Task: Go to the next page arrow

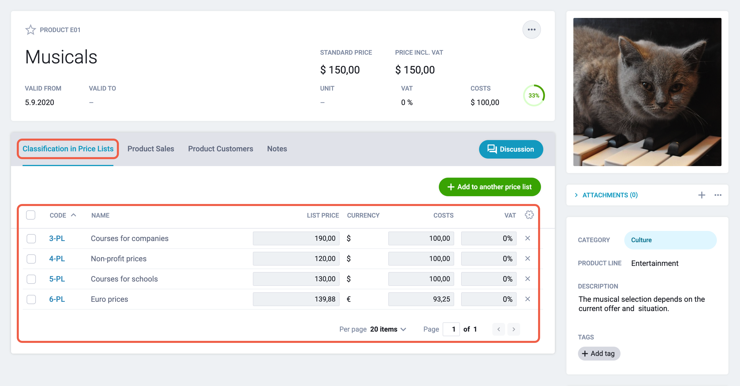Action: (x=513, y=329)
